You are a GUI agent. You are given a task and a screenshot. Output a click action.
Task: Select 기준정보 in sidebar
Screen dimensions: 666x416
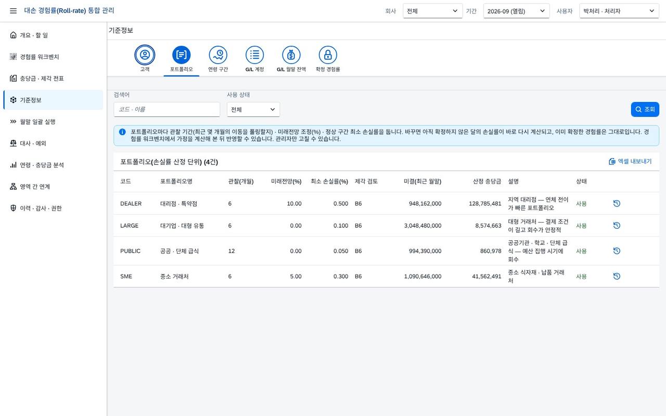(53, 100)
